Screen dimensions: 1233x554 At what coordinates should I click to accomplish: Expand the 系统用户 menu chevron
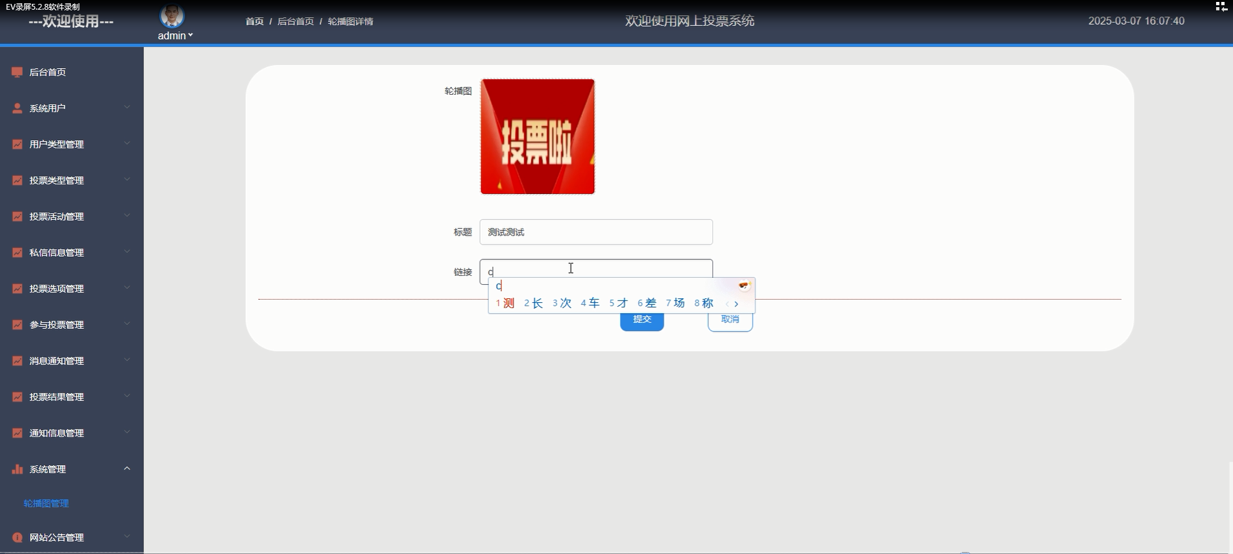tap(127, 108)
